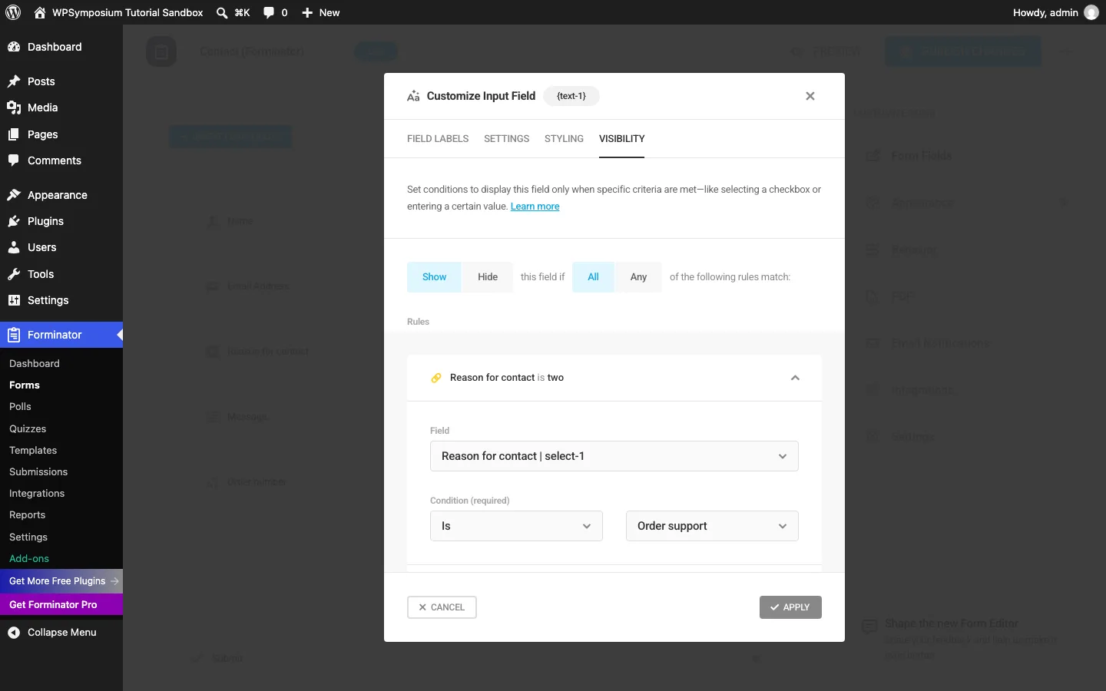Viewport: 1106px width, 691px height.
Task: Choose Any rules match option
Action: pos(638,277)
